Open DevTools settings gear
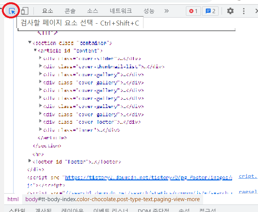The image size is (258, 212). click(x=230, y=11)
